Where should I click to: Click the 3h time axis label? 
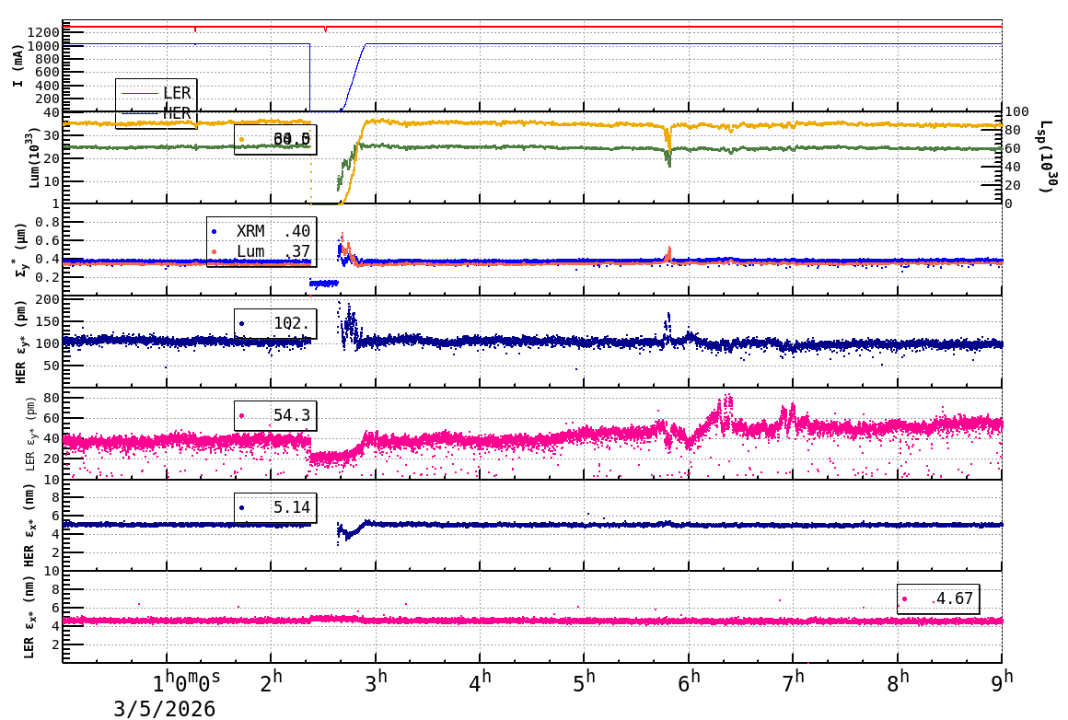click(376, 682)
